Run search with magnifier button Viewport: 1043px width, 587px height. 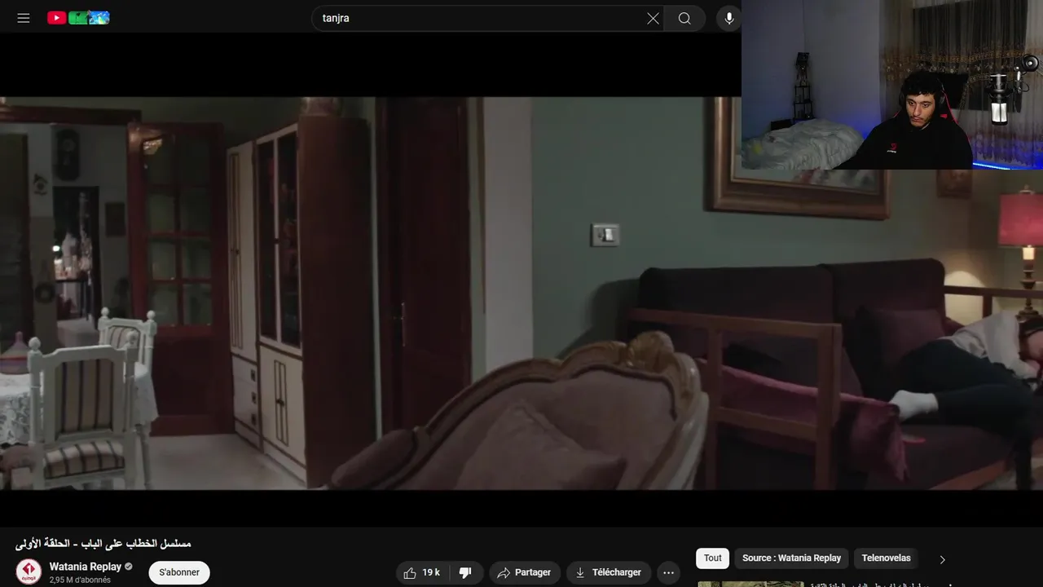pyautogui.click(x=684, y=18)
